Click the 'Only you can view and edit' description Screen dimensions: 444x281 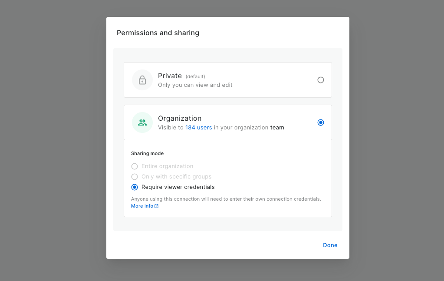point(195,85)
